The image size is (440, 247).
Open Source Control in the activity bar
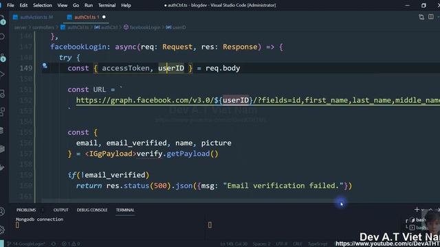(x=3, y=57)
